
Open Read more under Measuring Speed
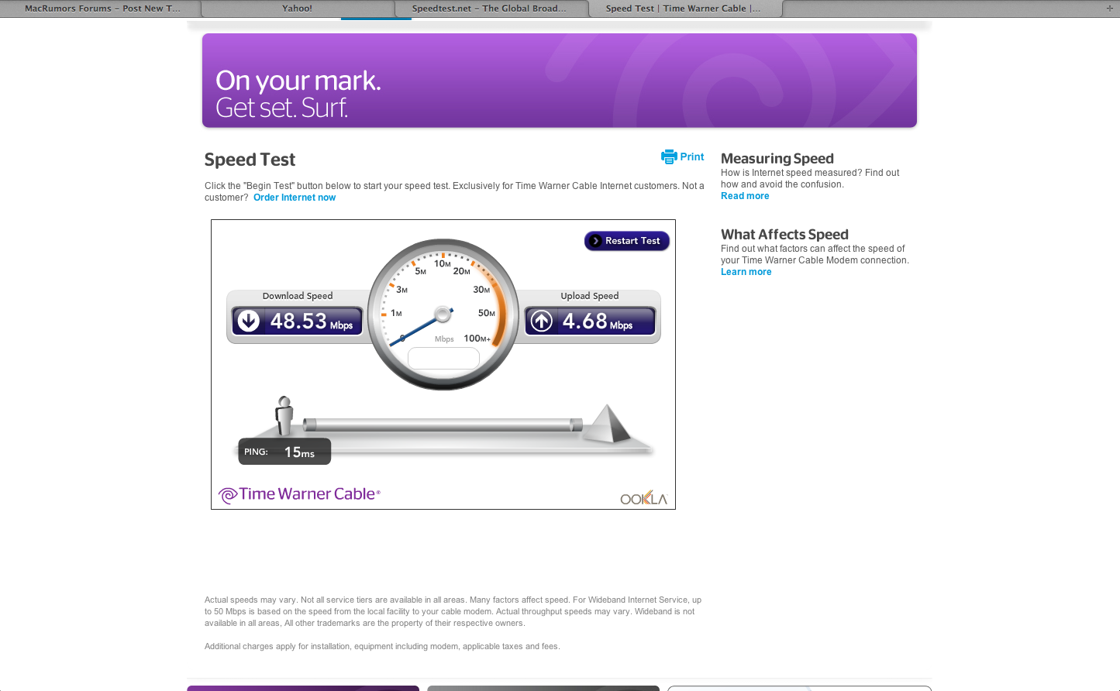[x=745, y=196]
